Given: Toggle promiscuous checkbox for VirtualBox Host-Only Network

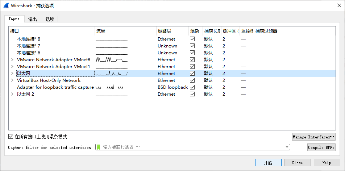Looking at the screenshot, I should [x=192, y=80].
